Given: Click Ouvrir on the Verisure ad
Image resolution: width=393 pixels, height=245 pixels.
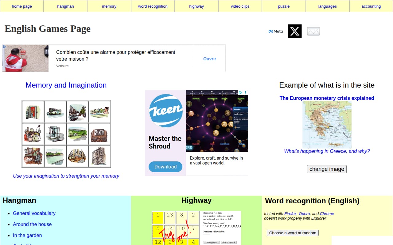Looking at the screenshot, I should coord(210,59).
